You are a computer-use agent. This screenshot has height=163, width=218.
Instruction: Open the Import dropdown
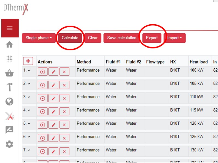pyautogui.click(x=175, y=38)
